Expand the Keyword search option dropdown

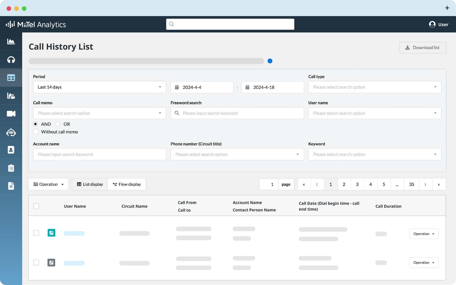pyautogui.click(x=374, y=154)
